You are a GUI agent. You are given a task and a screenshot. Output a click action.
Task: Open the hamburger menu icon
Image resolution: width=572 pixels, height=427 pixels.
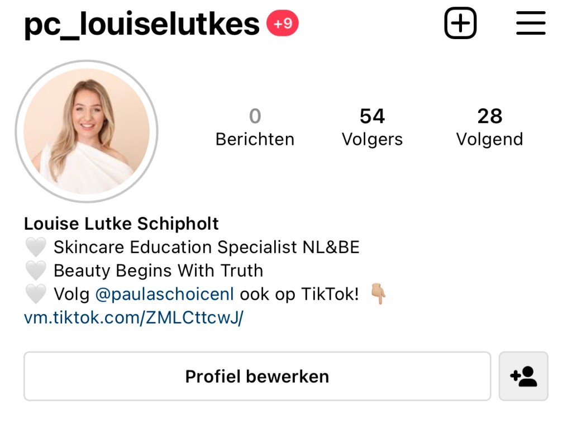[531, 23]
